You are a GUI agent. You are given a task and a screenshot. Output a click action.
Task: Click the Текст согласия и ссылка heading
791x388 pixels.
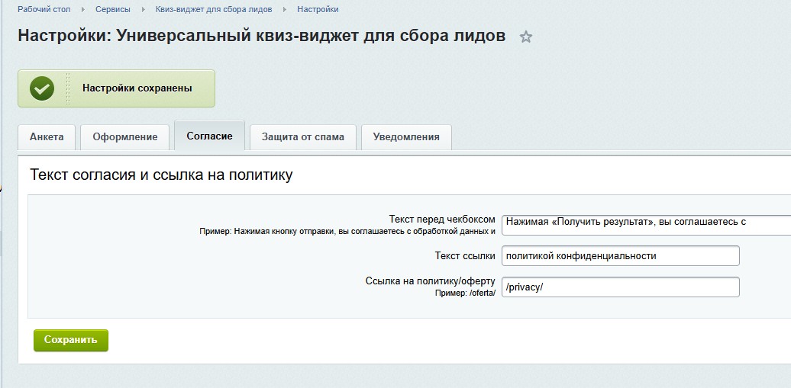pyautogui.click(x=161, y=175)
